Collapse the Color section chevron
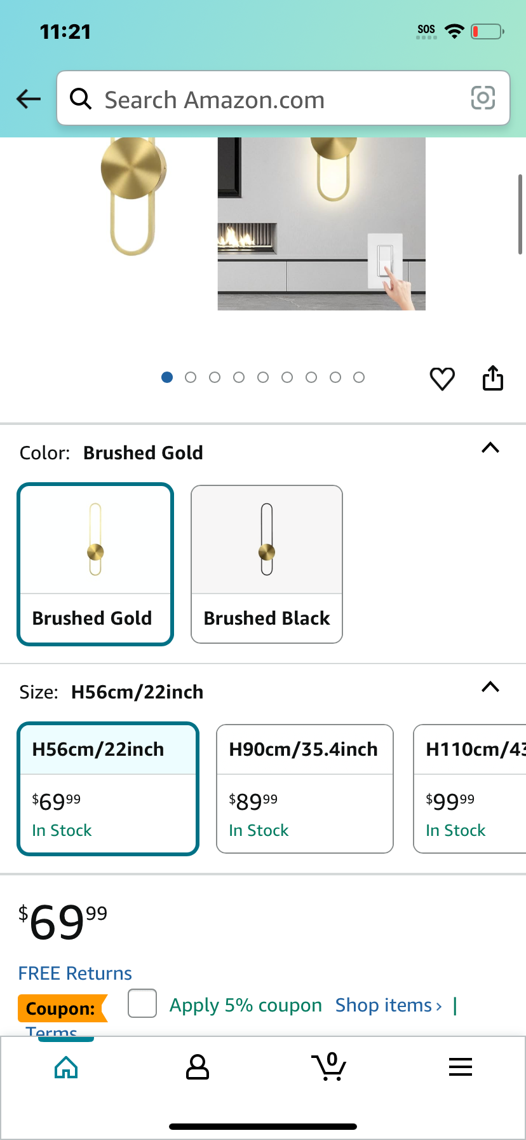Image resolution: width=526 pixels, height=1140 pixels. 490,448
